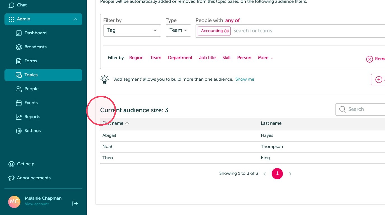This screenshot has height=215, width=385.
Task: Add a Region filter
Action: (136, 58)
